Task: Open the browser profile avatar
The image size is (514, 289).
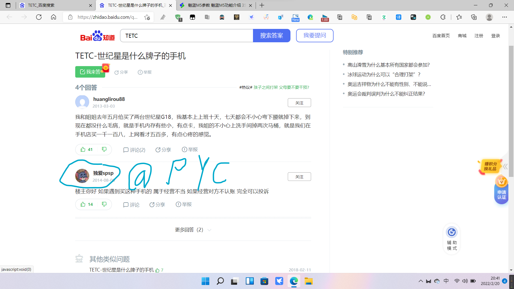Action: (489, 17)
